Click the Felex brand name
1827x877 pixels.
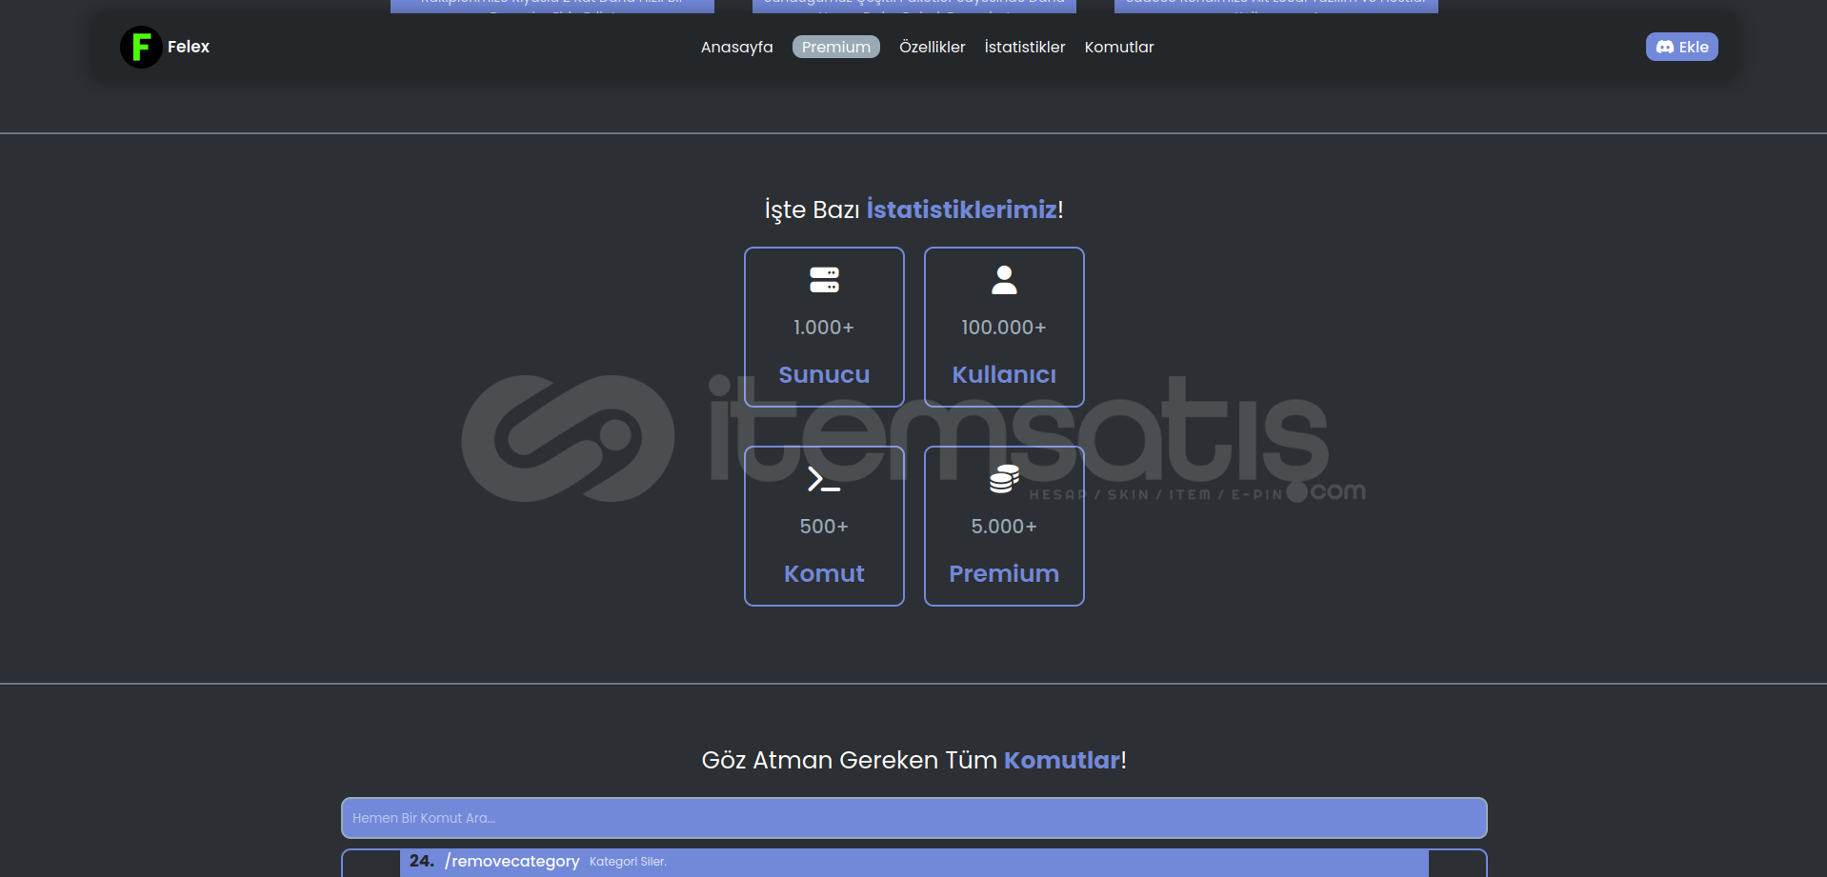pyautogui.click(x=189, y=47)
